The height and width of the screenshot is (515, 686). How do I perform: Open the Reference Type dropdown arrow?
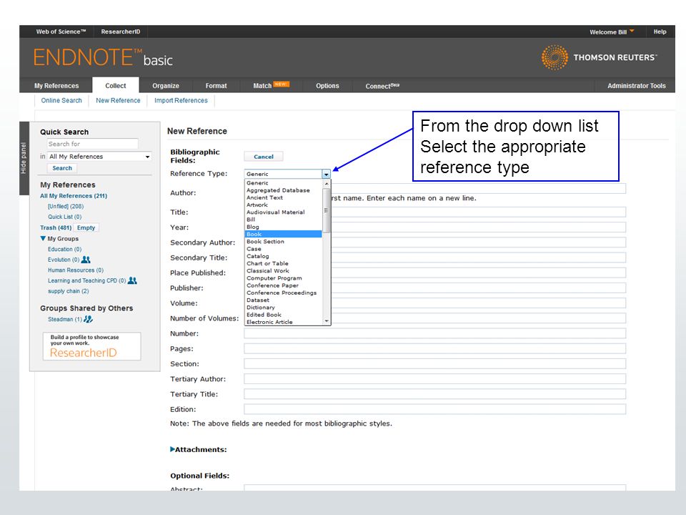(x=326, y=174)
